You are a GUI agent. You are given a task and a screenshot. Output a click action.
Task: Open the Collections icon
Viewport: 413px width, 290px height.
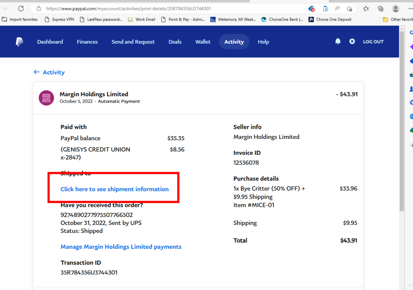380,9
